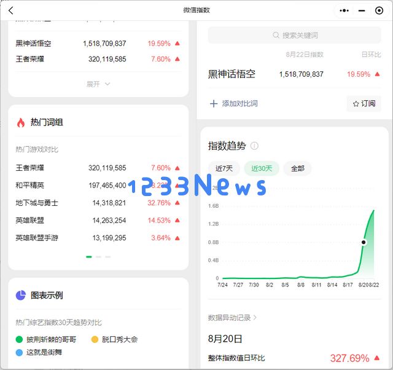Open the 地下城与勇士 row
Image resolution: width=393 pixels, height=370 pixels.
98,203
